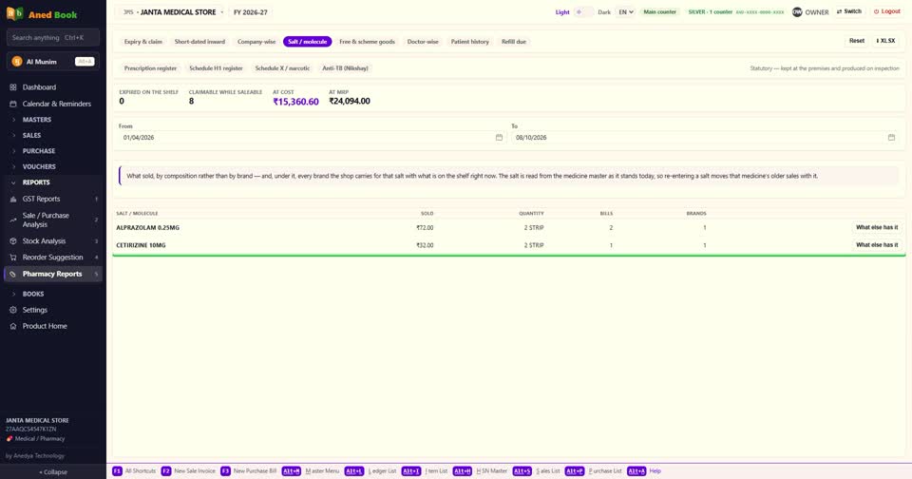Open the Schedule X / narcotic register
Image resolution: width=912 pixels, height=479 pixels.
(x=282, y=68)
